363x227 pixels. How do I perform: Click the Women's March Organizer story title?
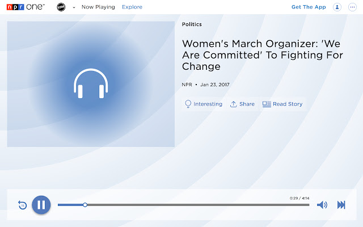point(262,55)
